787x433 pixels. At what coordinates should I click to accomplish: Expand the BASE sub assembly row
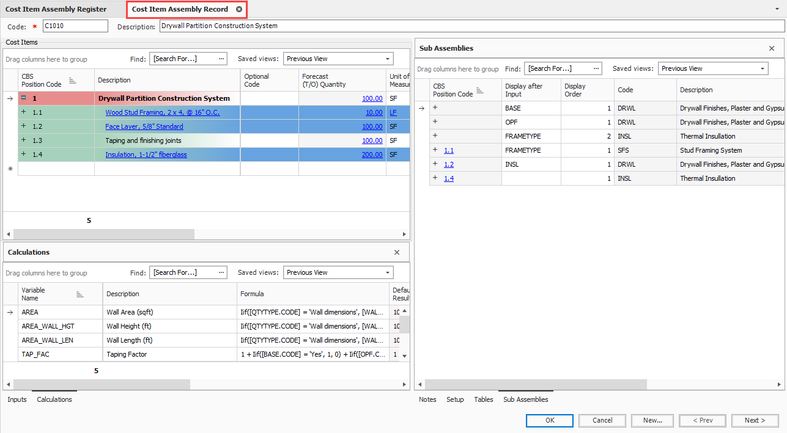[435, 108]
